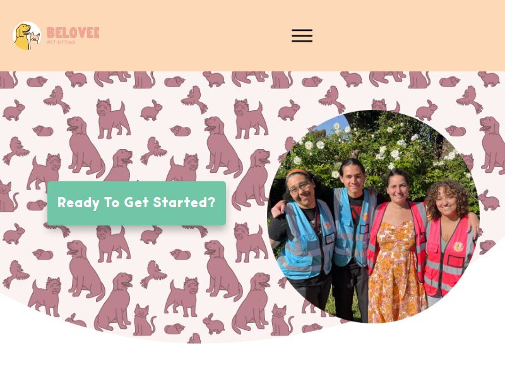Click the orange headband on glasses woman
The image size is (505, 379).
point(297,172)
